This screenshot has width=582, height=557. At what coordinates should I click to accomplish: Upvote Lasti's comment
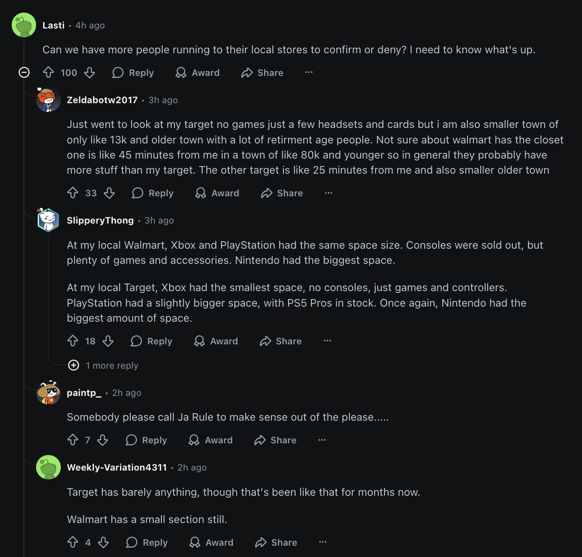(49, 73)
